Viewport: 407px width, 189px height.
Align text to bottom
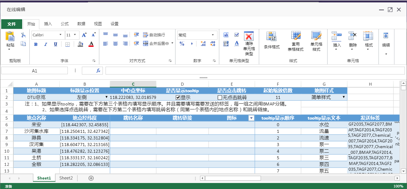[x=125, y=35]
